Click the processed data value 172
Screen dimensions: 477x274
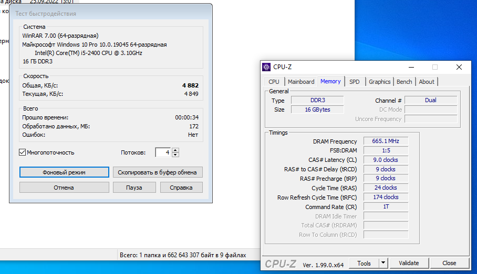coord(194,126)
